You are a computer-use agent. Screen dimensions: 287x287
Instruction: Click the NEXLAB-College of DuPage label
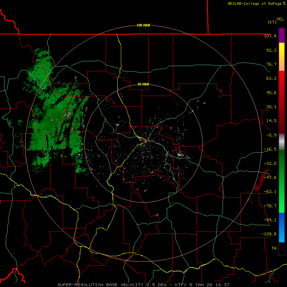click(256, 4)
